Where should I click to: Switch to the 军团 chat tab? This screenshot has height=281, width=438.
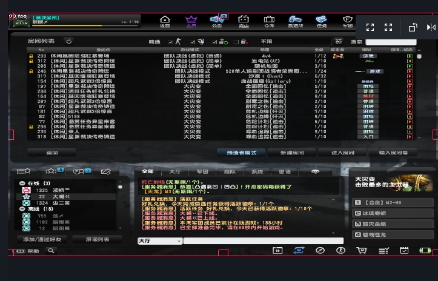[x=202, y=172]
